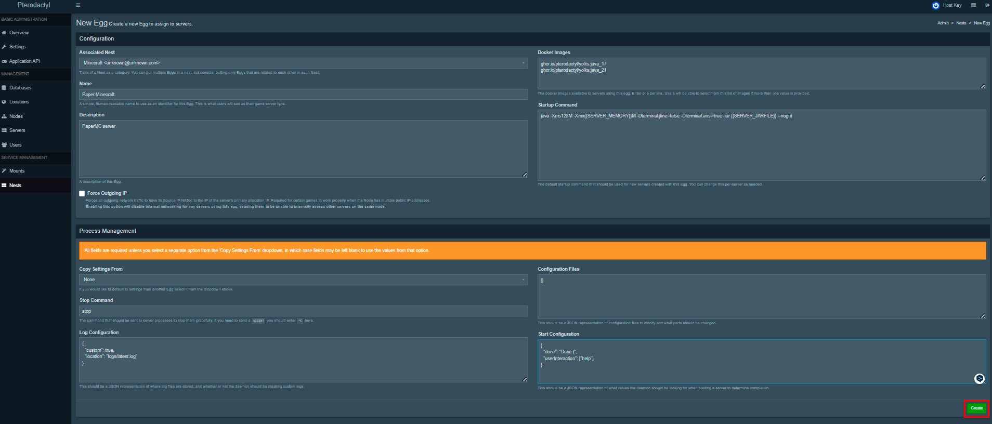Click the Locations globe icon in sidebar
Image resolution: width=992 pixels, height=424 pixels.
pos(4,102)
